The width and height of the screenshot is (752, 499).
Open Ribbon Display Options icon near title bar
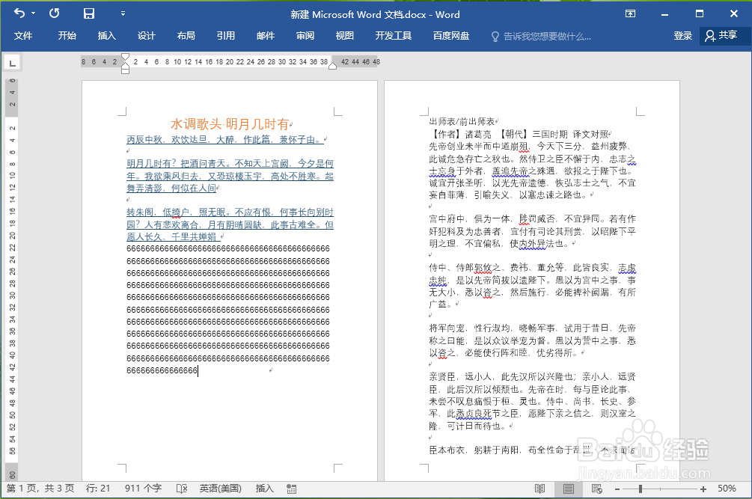[631, 13]
